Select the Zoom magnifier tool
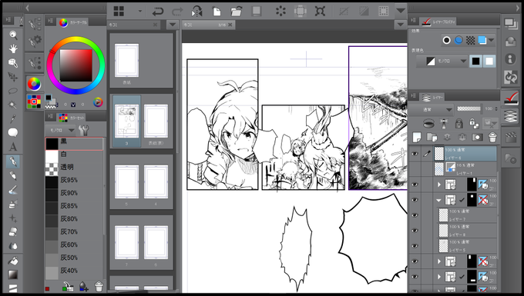Screen dimensions: 524x296 (13, 35)
